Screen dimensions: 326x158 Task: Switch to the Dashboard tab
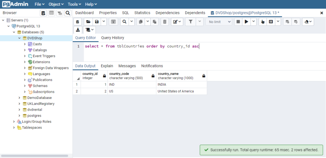point(84,13)
